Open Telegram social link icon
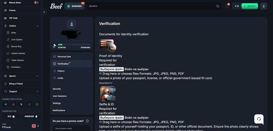The width and height of the screenshot is (273, 131). tap(5, 104)
